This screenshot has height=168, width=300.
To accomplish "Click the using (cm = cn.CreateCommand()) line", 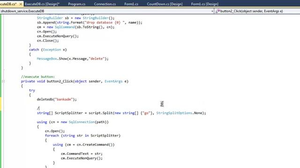I will [x=83, y=145].
